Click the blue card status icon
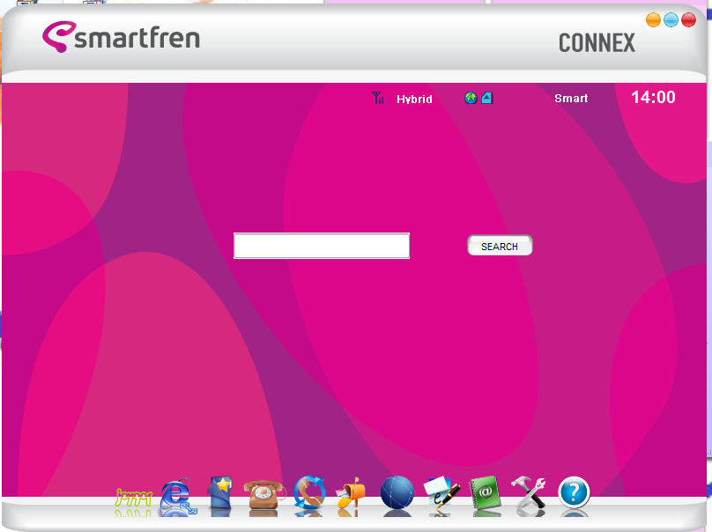 [486, 98]
